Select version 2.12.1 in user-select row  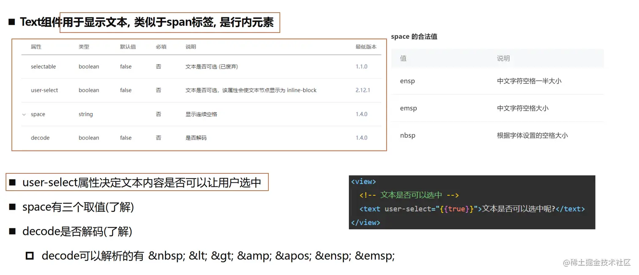pos(363,90)
